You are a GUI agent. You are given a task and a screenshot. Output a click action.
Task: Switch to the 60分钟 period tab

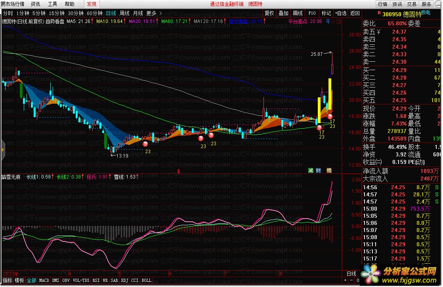[95, 13]
